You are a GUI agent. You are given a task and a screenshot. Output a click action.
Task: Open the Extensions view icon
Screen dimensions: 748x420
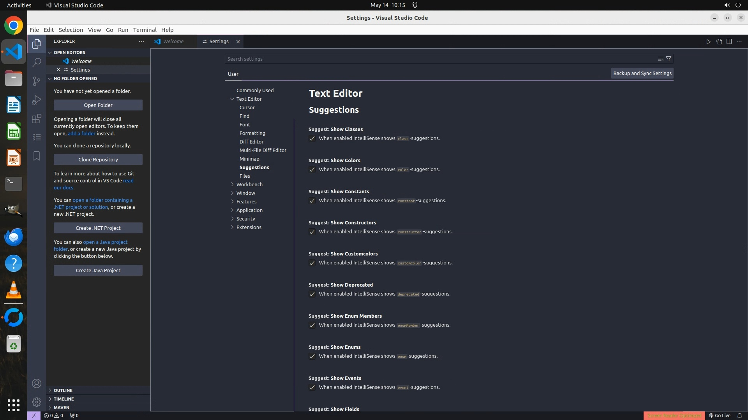click(37, 119)
